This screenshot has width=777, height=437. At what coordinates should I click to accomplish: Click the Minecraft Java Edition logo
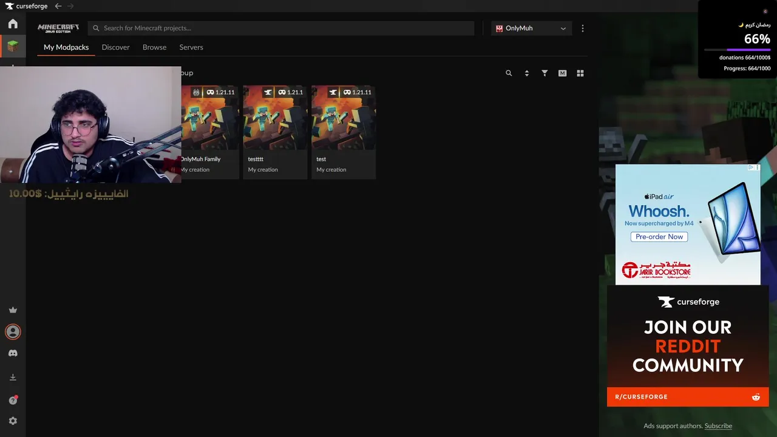(x=58, y=28)
